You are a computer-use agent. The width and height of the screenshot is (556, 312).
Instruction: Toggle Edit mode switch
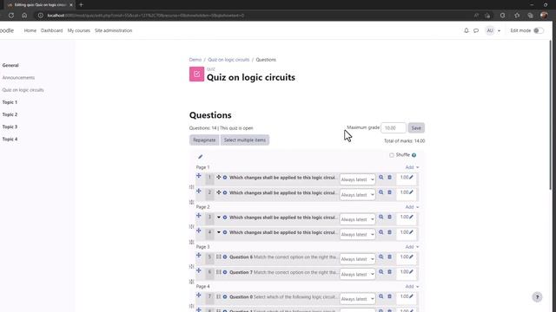point(539,31)
